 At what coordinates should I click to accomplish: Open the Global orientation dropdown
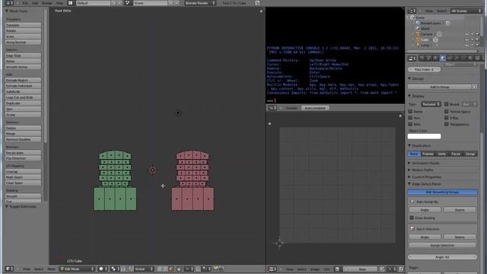(x=144, y=269)
